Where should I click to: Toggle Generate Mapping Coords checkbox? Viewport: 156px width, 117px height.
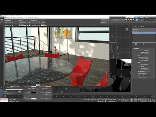(x=139, y=76)
